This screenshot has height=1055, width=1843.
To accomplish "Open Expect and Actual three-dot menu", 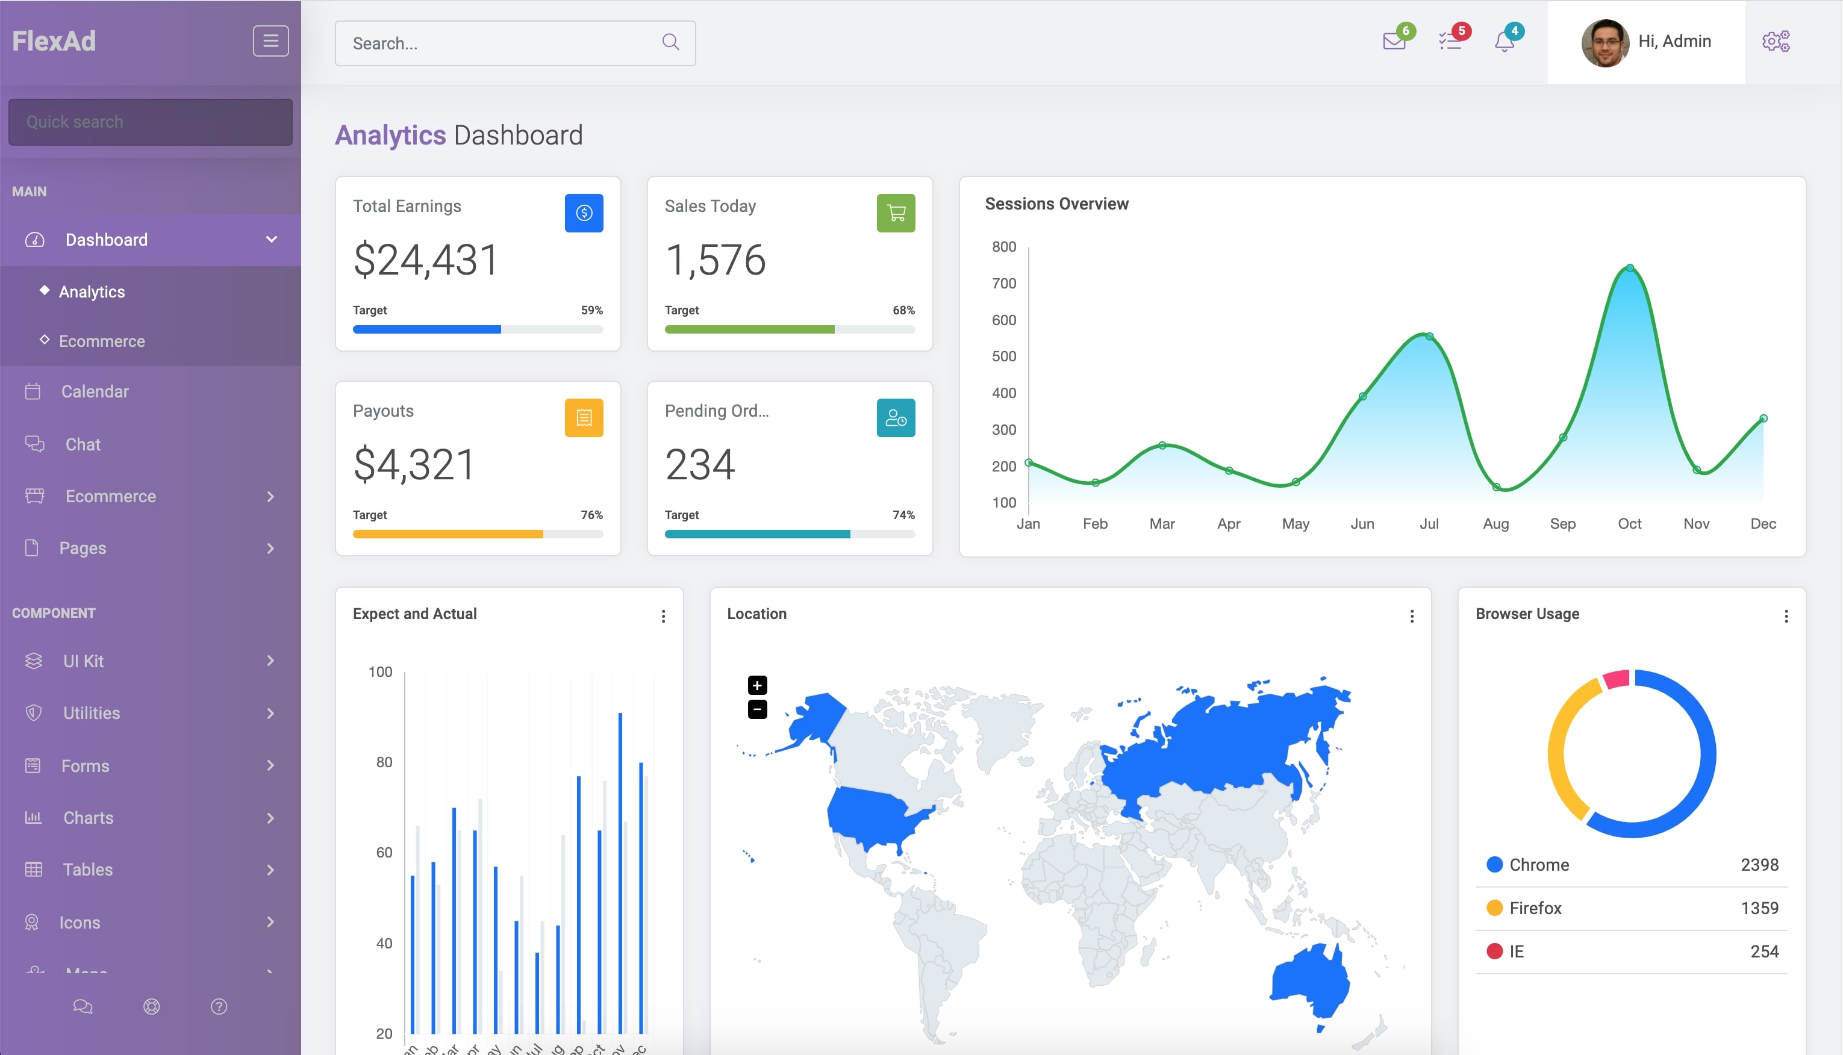I will click(x=663, y=616).
